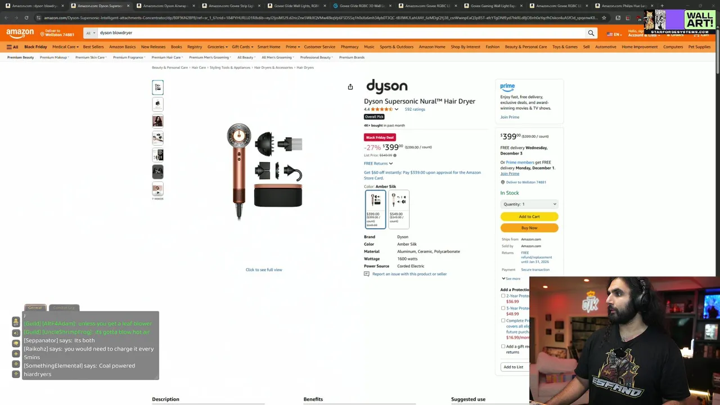
Task: Click Report an issue with this product link
Action: [409, 274]
